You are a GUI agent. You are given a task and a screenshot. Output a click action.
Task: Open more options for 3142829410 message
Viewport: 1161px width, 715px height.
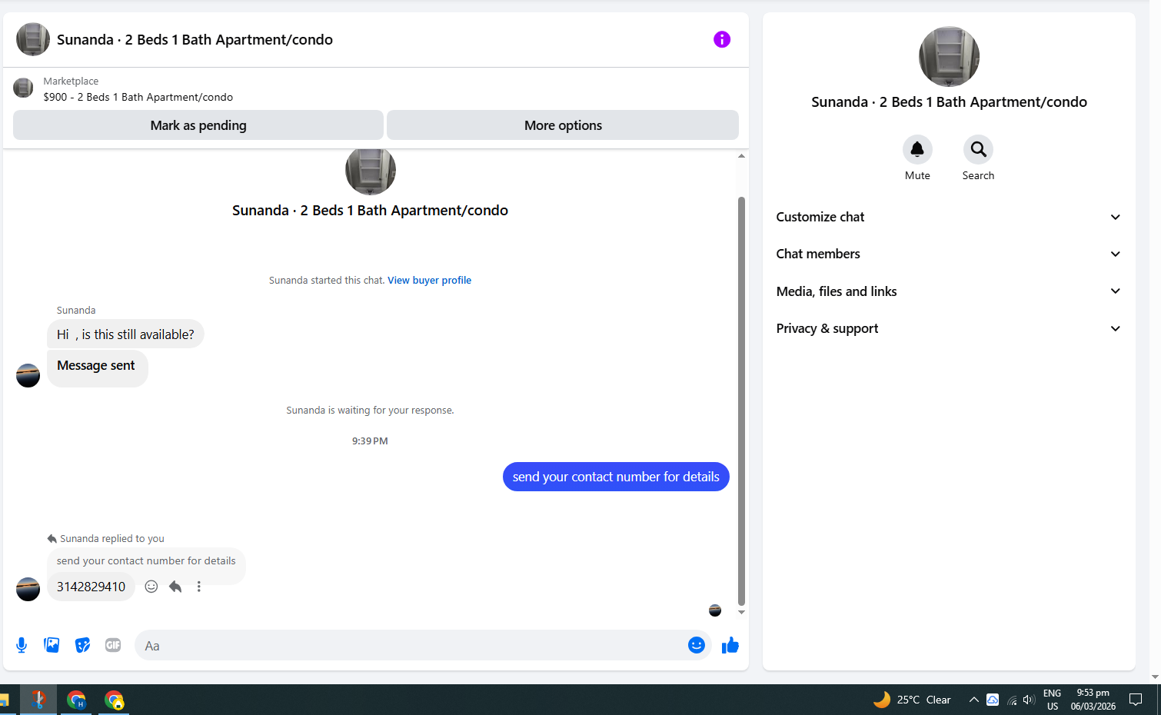[198, 587]
